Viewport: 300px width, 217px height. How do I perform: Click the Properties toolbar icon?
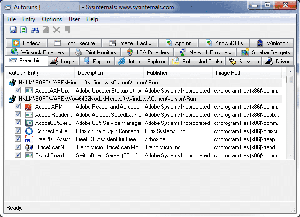tap(46, 30)
